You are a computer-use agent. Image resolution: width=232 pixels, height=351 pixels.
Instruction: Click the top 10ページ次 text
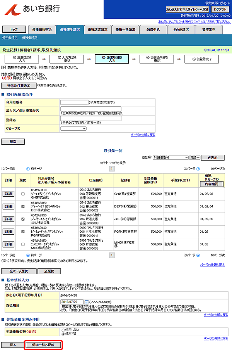coord(218,169)
